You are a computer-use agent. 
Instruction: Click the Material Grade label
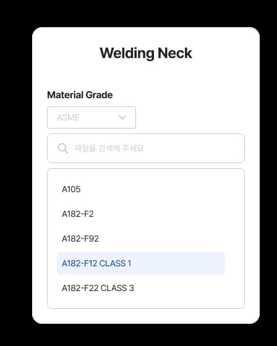(x=80, y=95)
